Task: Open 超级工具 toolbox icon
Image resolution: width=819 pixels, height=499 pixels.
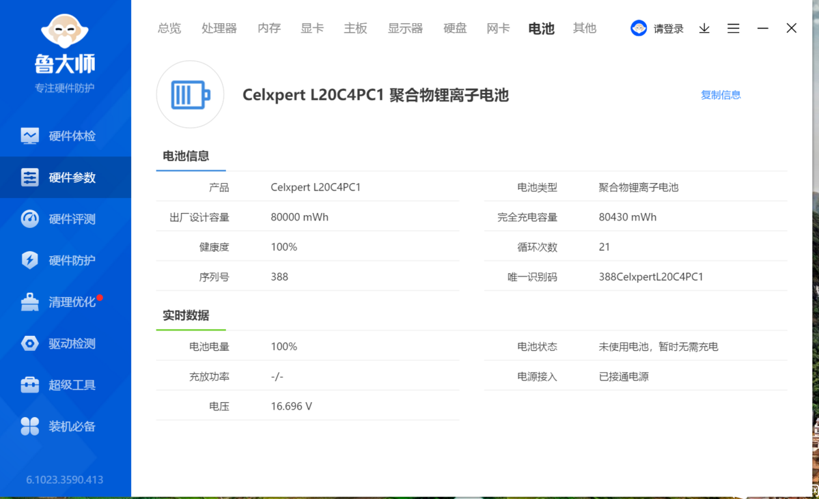Action: (30, 385)
